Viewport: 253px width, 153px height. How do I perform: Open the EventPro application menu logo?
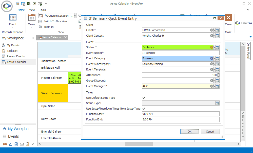pyautogui.click(x=7, y=6)
